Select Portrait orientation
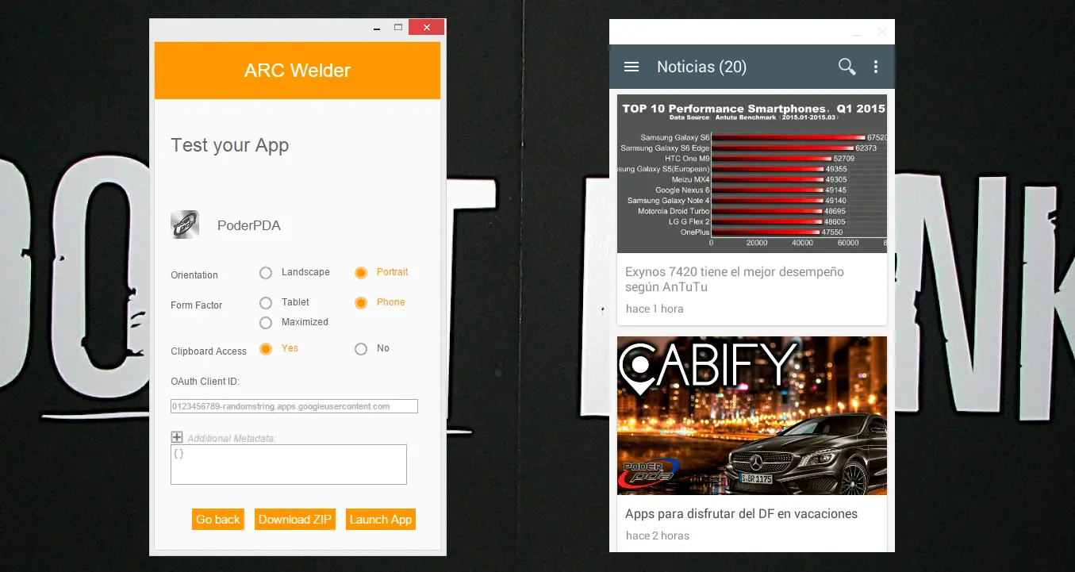 pos(361,273)
